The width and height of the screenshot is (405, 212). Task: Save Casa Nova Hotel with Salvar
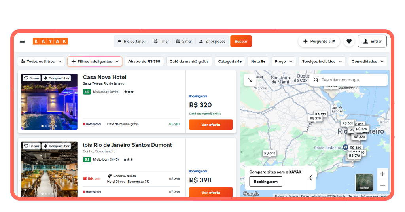[x=32, y=78]
